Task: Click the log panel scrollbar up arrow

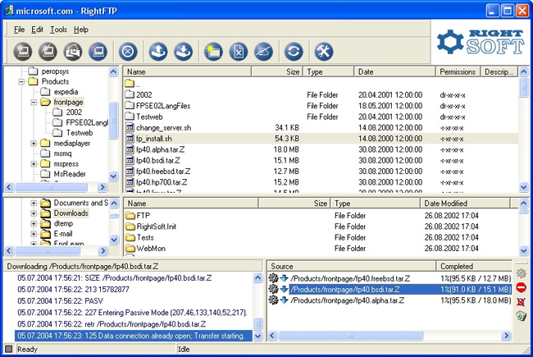Action: 257,277
